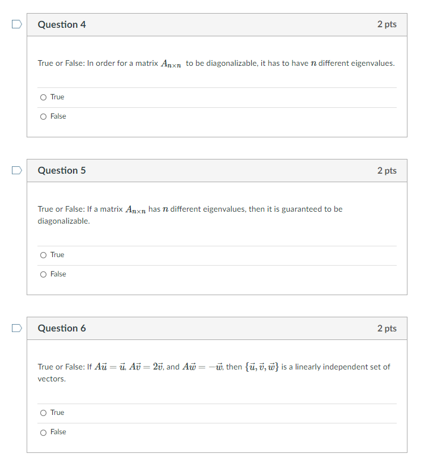Select True for Question 6

point(43,413)
